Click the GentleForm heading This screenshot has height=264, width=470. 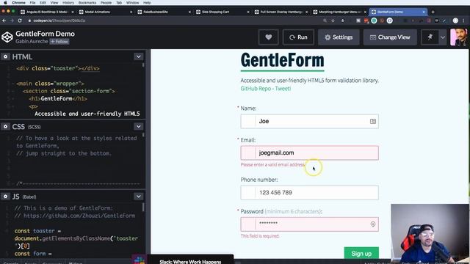(282, 60)
